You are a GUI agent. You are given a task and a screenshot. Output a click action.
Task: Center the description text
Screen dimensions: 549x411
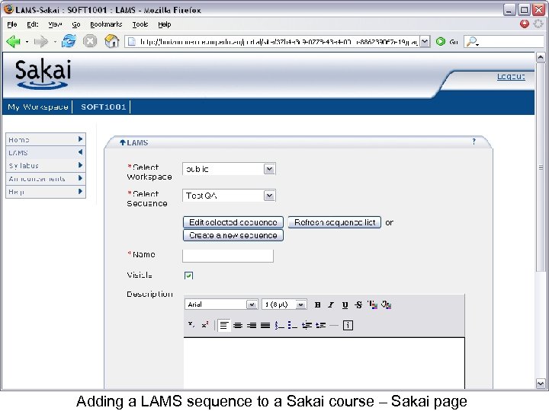(238, 326)
